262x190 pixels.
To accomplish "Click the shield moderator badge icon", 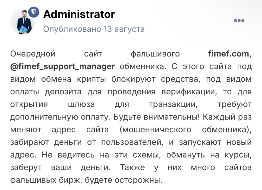I will 34,12.
